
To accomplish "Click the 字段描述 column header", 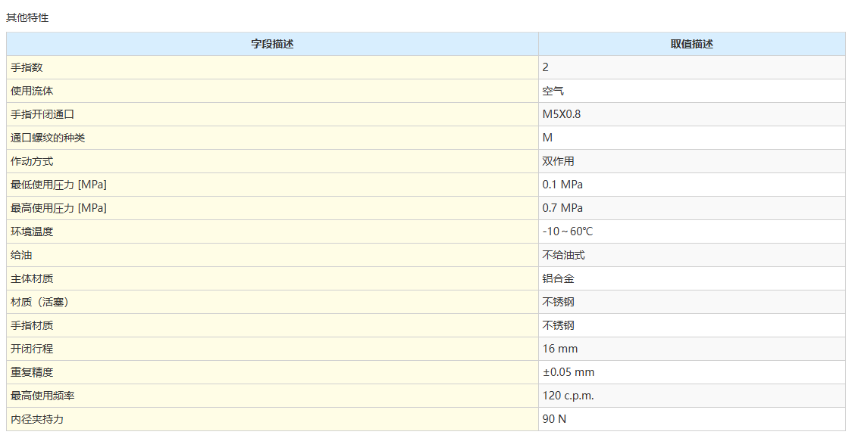I will pyautogui.click(x=272, y=44).
